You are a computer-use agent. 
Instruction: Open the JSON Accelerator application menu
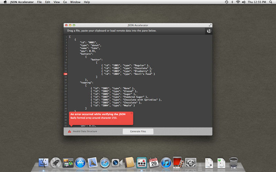22,2
